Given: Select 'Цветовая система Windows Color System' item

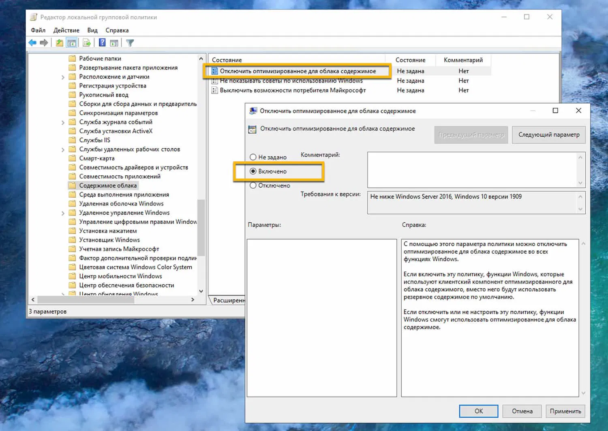Looking at the screenshot, I should [136, 267].
